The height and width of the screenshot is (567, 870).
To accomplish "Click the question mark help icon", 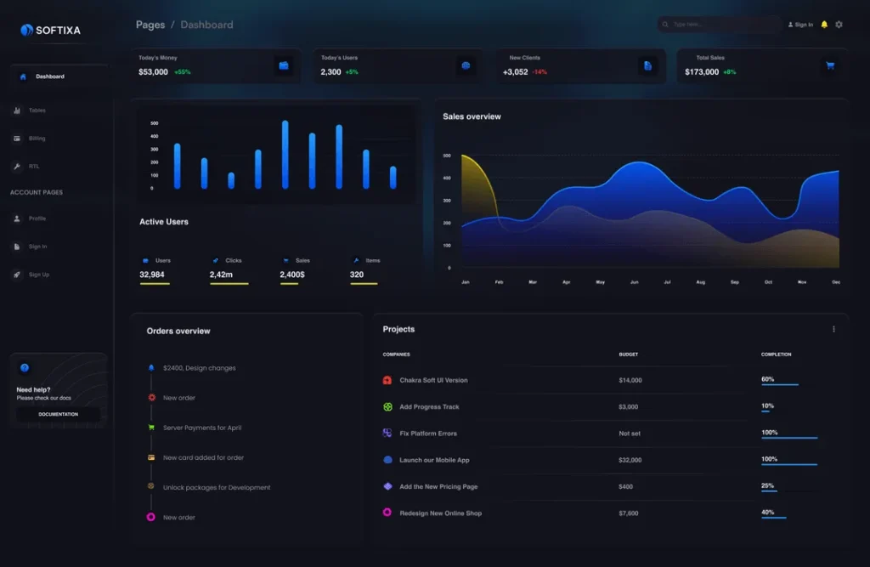I will pos(25,368).
